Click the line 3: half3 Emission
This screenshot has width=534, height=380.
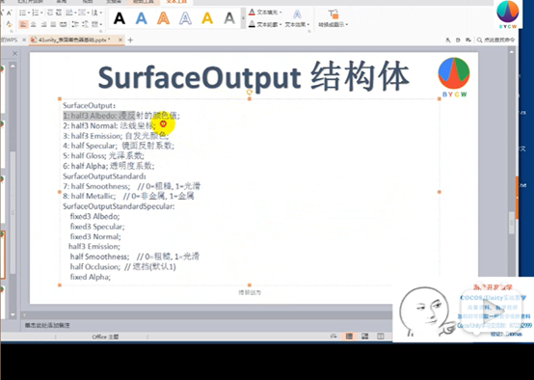click(x=116, y=136)
